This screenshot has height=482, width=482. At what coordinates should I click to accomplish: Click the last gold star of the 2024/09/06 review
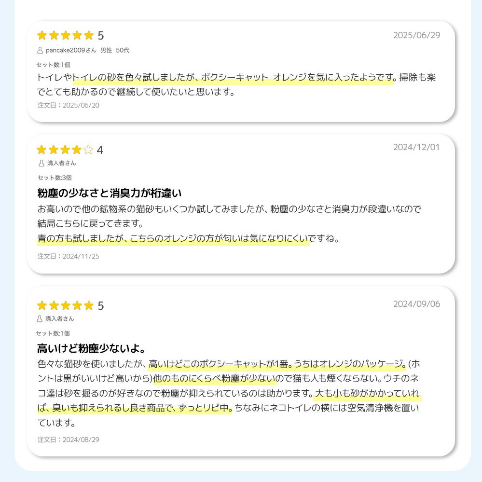coord(88,305)
